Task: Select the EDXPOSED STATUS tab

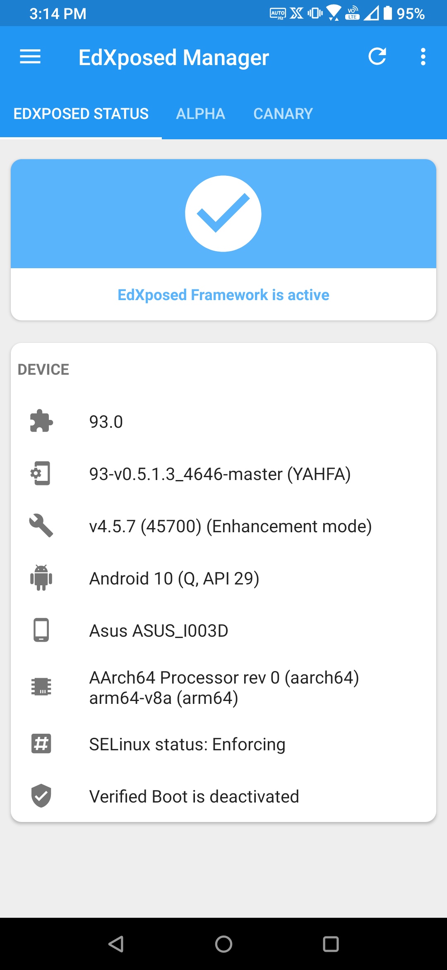Action: coord(81,113)
